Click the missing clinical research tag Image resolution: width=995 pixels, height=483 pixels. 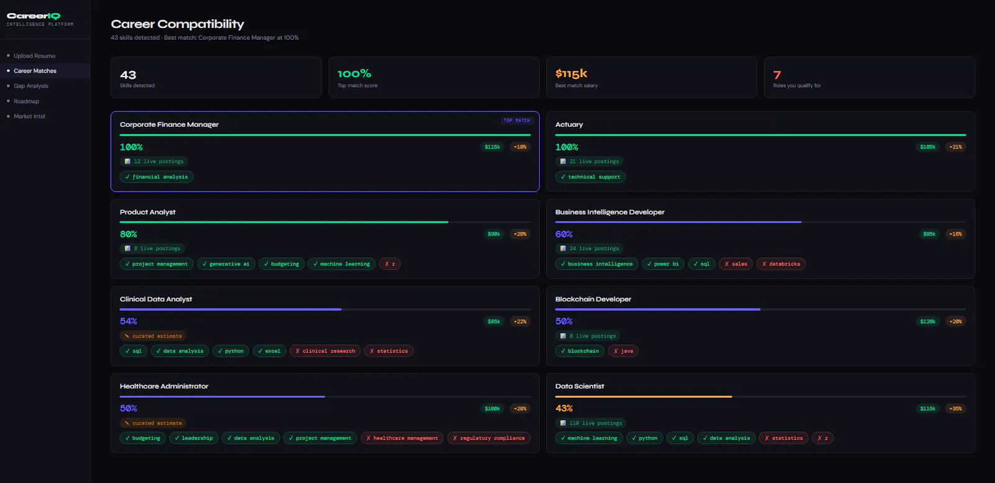click(x=325, y=351)
